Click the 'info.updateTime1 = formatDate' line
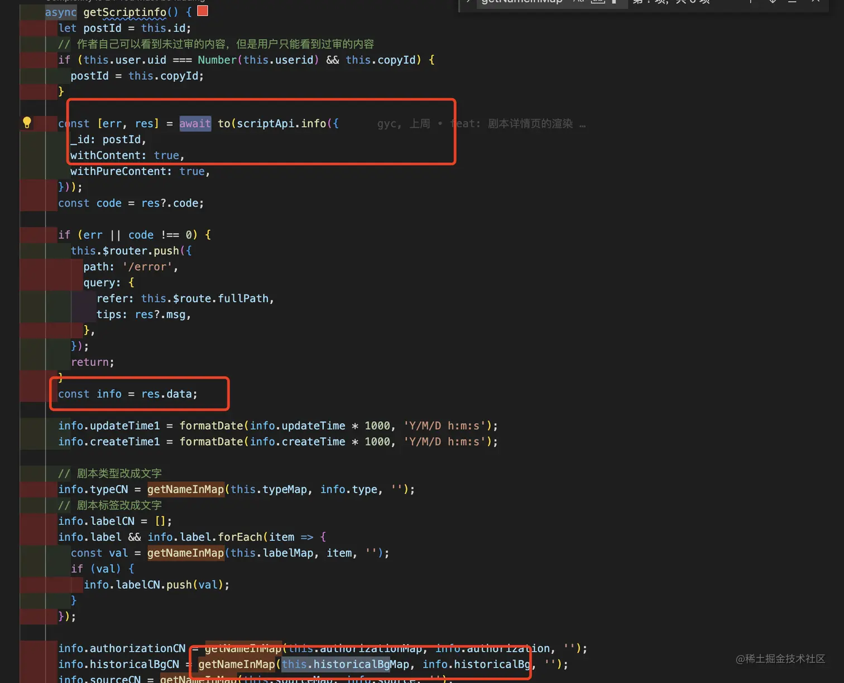 tap(278, 425)
